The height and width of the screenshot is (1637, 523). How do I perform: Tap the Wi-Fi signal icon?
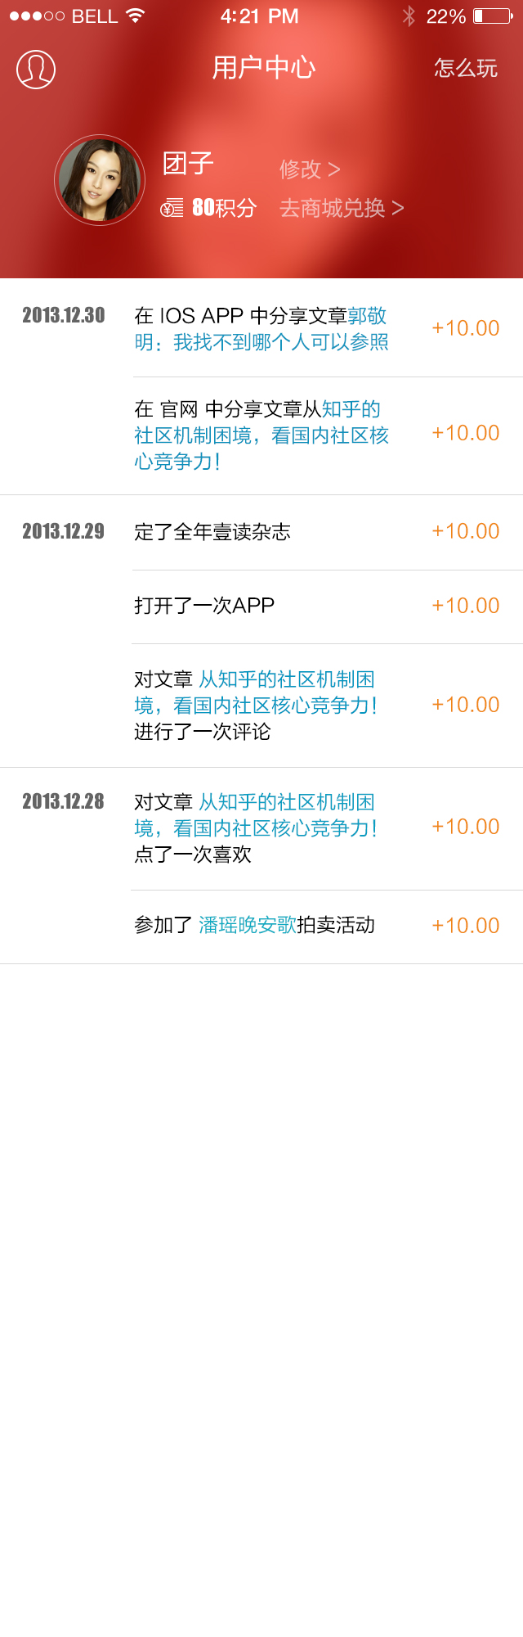136,16
